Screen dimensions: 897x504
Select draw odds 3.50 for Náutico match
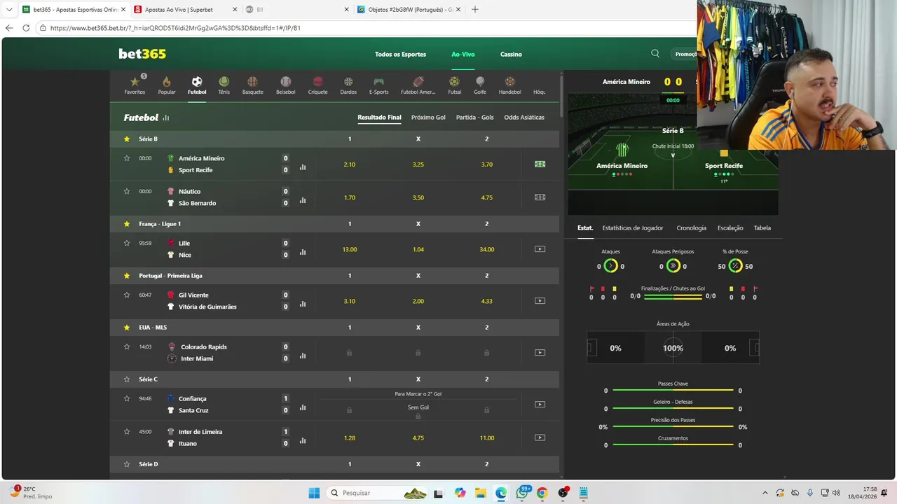418,197
